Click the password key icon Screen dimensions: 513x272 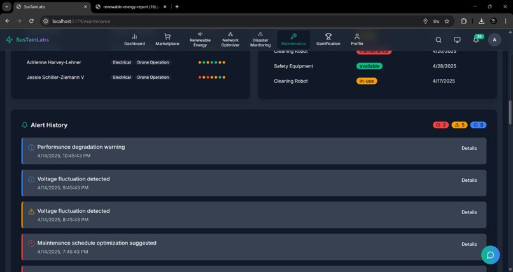(x=436, y=21)
